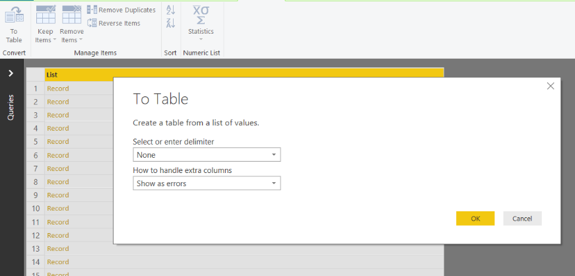Viewport: 575px width, 276px height.
Task: Select row number 11 in the list
Action: 36,222
